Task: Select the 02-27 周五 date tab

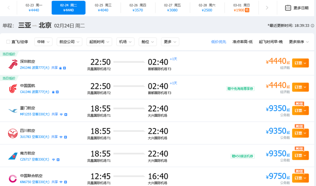Action: click(x=172, y=8)
